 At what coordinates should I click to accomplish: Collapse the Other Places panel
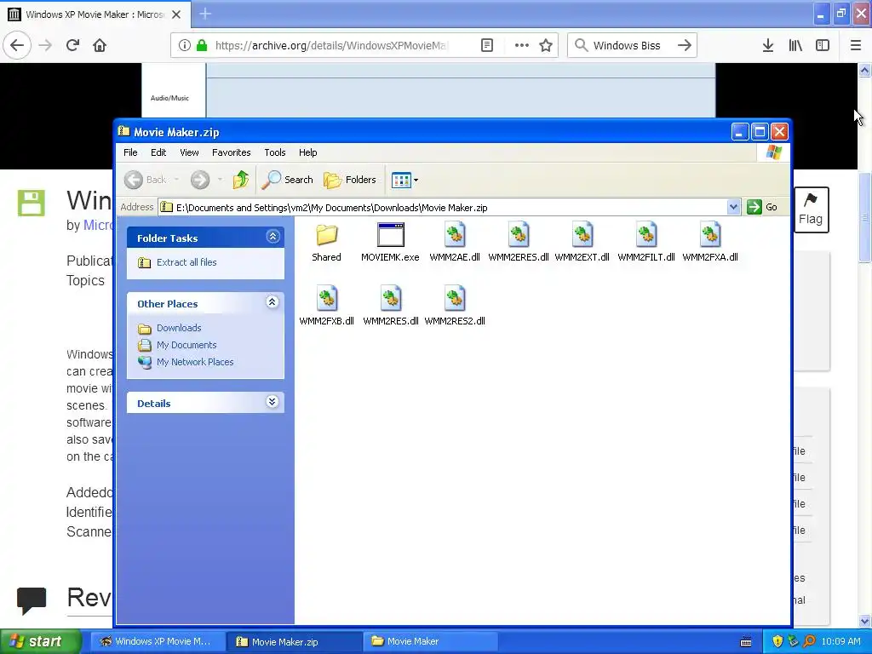[272, 302]
